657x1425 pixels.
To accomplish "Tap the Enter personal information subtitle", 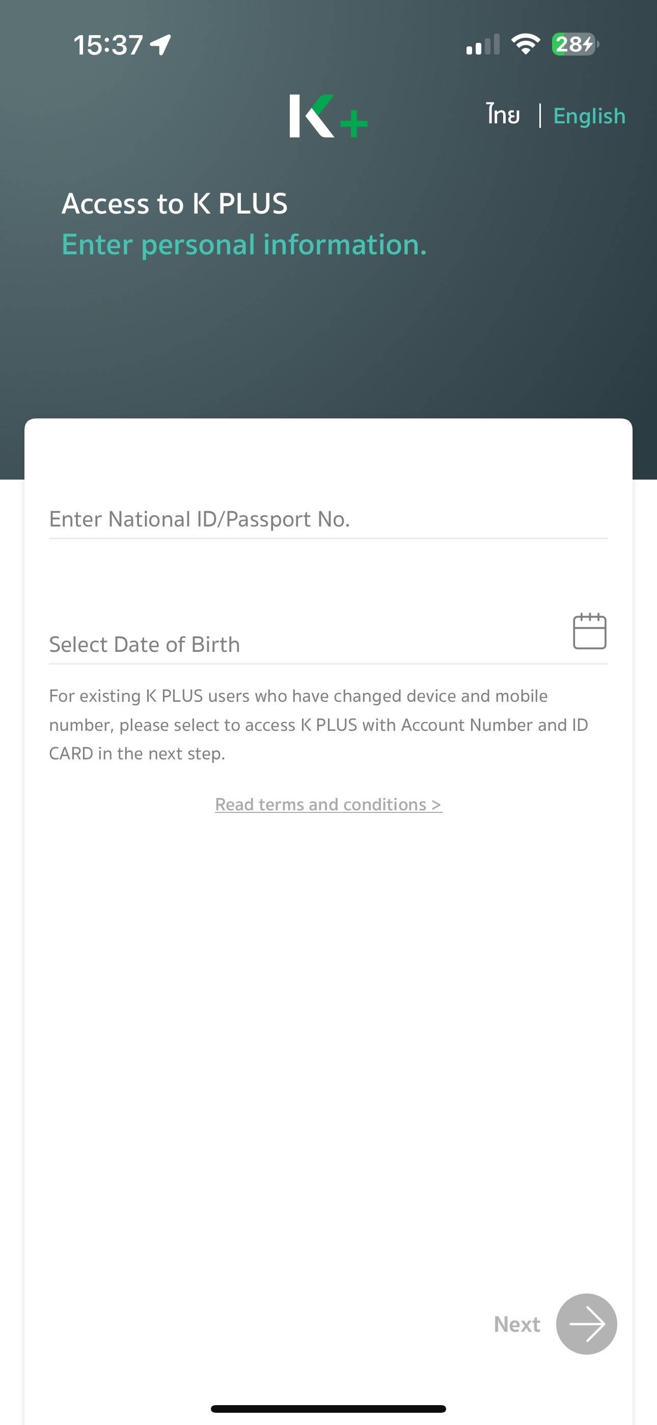I will [x=244, y=245].
